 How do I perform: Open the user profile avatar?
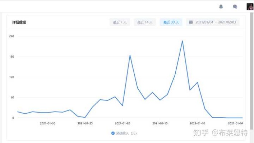pyautogui.click(x=250, y=6)
